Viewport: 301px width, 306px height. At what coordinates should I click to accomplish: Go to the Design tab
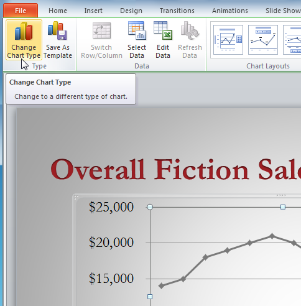(x=131, y=11)
